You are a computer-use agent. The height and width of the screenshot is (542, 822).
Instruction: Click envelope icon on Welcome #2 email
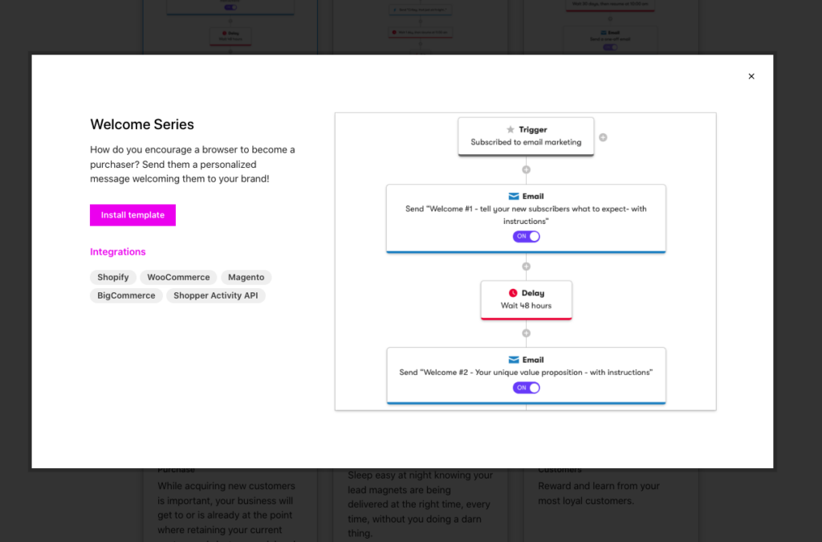pyautogui.click(x=514, y=360)
